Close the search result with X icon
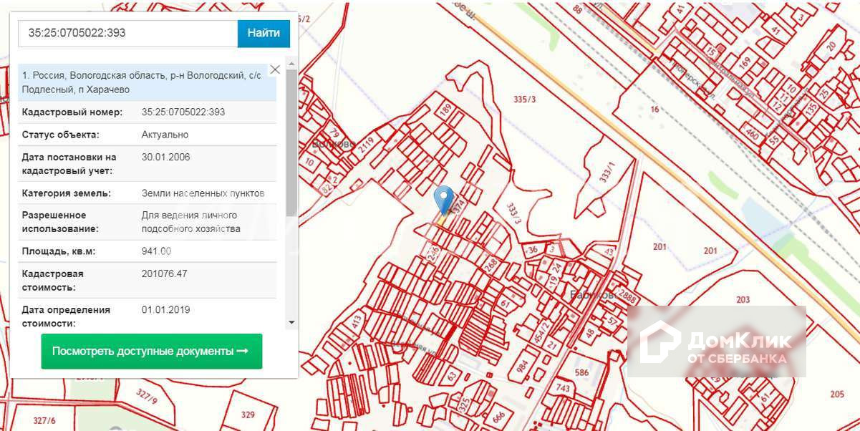 point(275,70)
